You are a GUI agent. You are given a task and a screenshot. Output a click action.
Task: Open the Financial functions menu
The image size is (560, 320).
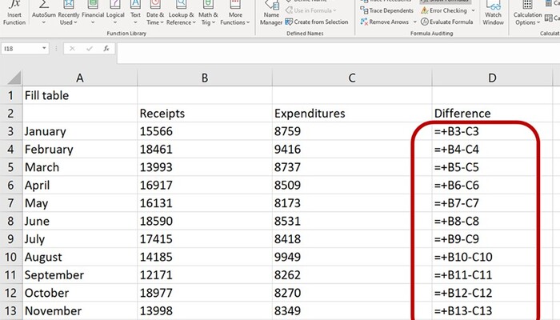point(93,14)
